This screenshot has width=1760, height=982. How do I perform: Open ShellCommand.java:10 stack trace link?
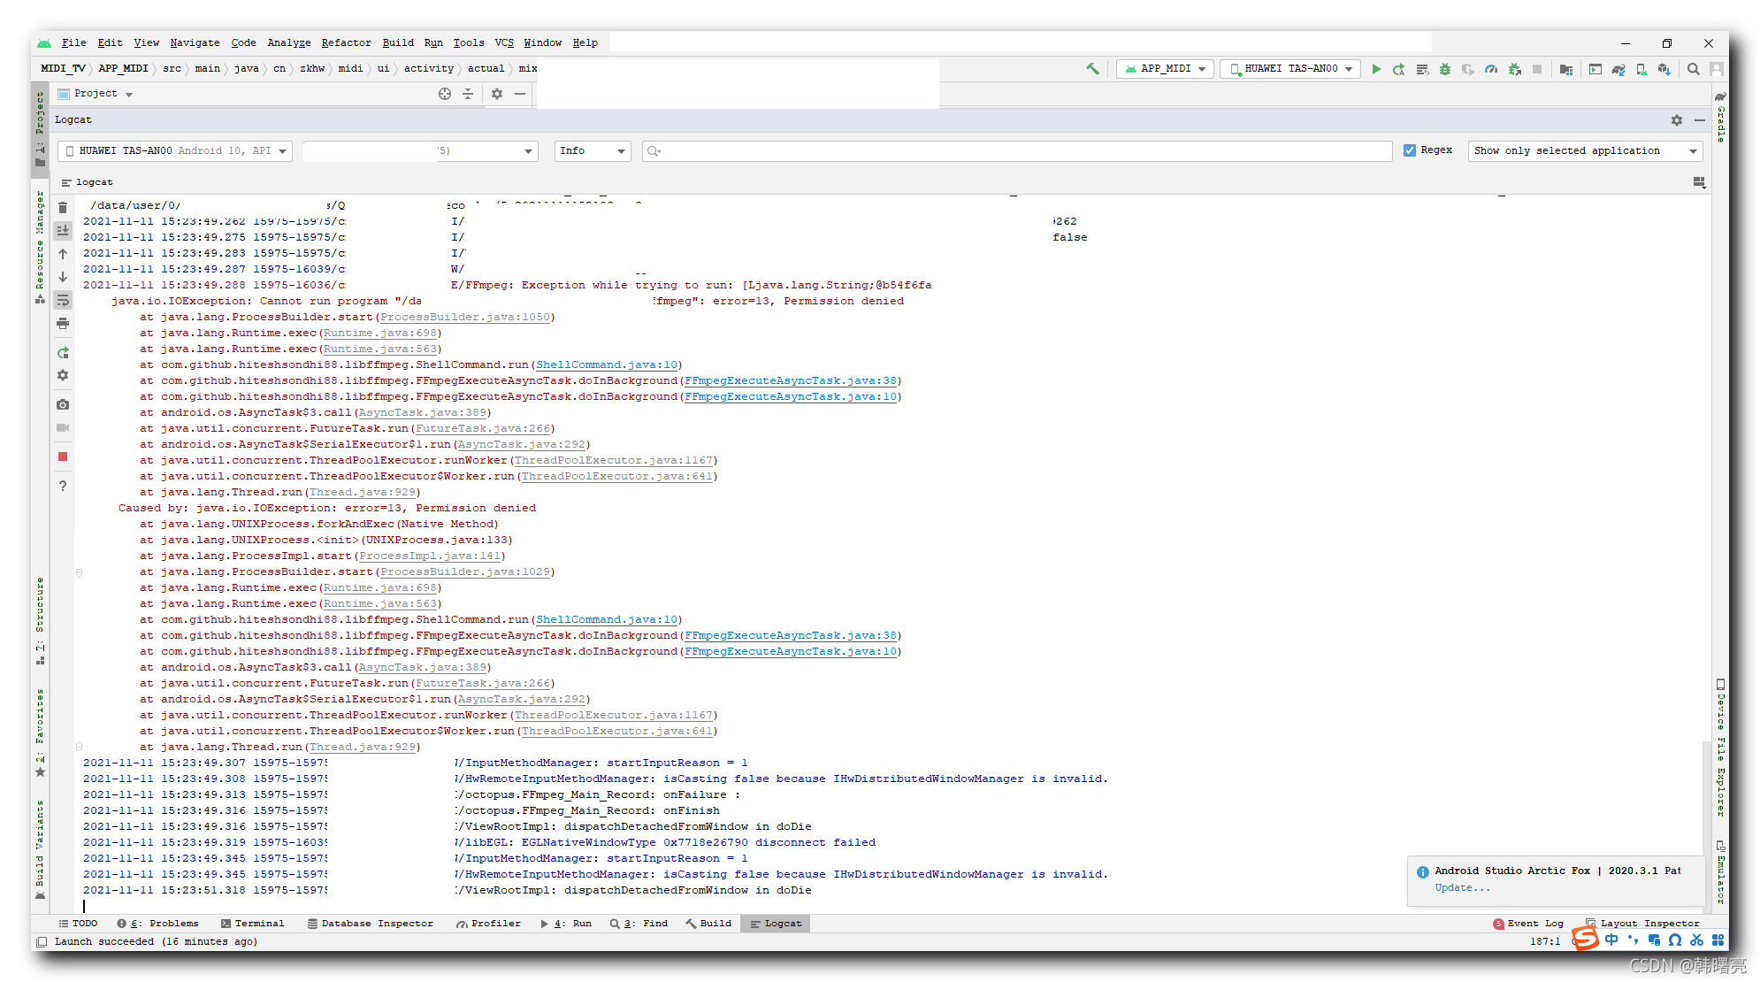click(x=607, y=364)
